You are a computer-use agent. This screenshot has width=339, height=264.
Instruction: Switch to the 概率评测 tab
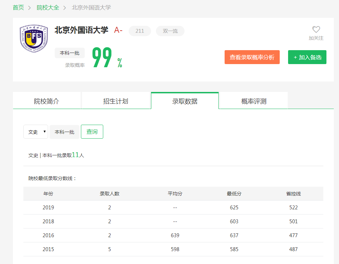[x=254, y=101]
